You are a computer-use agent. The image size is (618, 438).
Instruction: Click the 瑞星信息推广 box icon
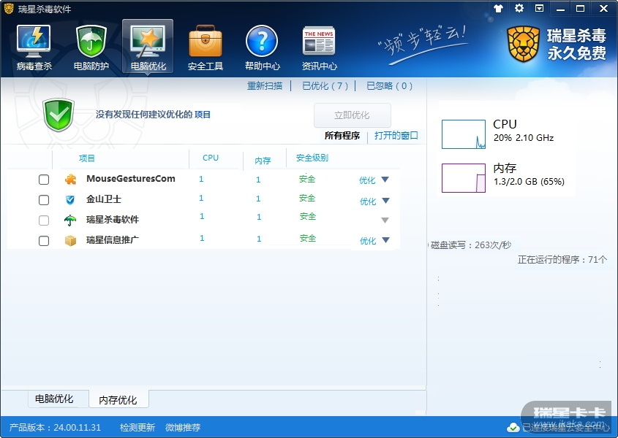70,240
